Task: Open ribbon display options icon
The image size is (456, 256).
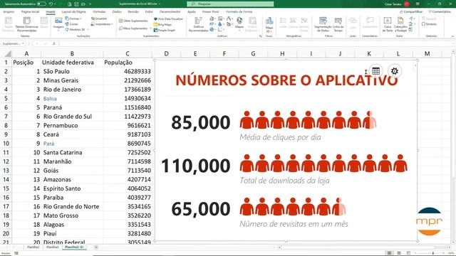Action: (418, 4)
